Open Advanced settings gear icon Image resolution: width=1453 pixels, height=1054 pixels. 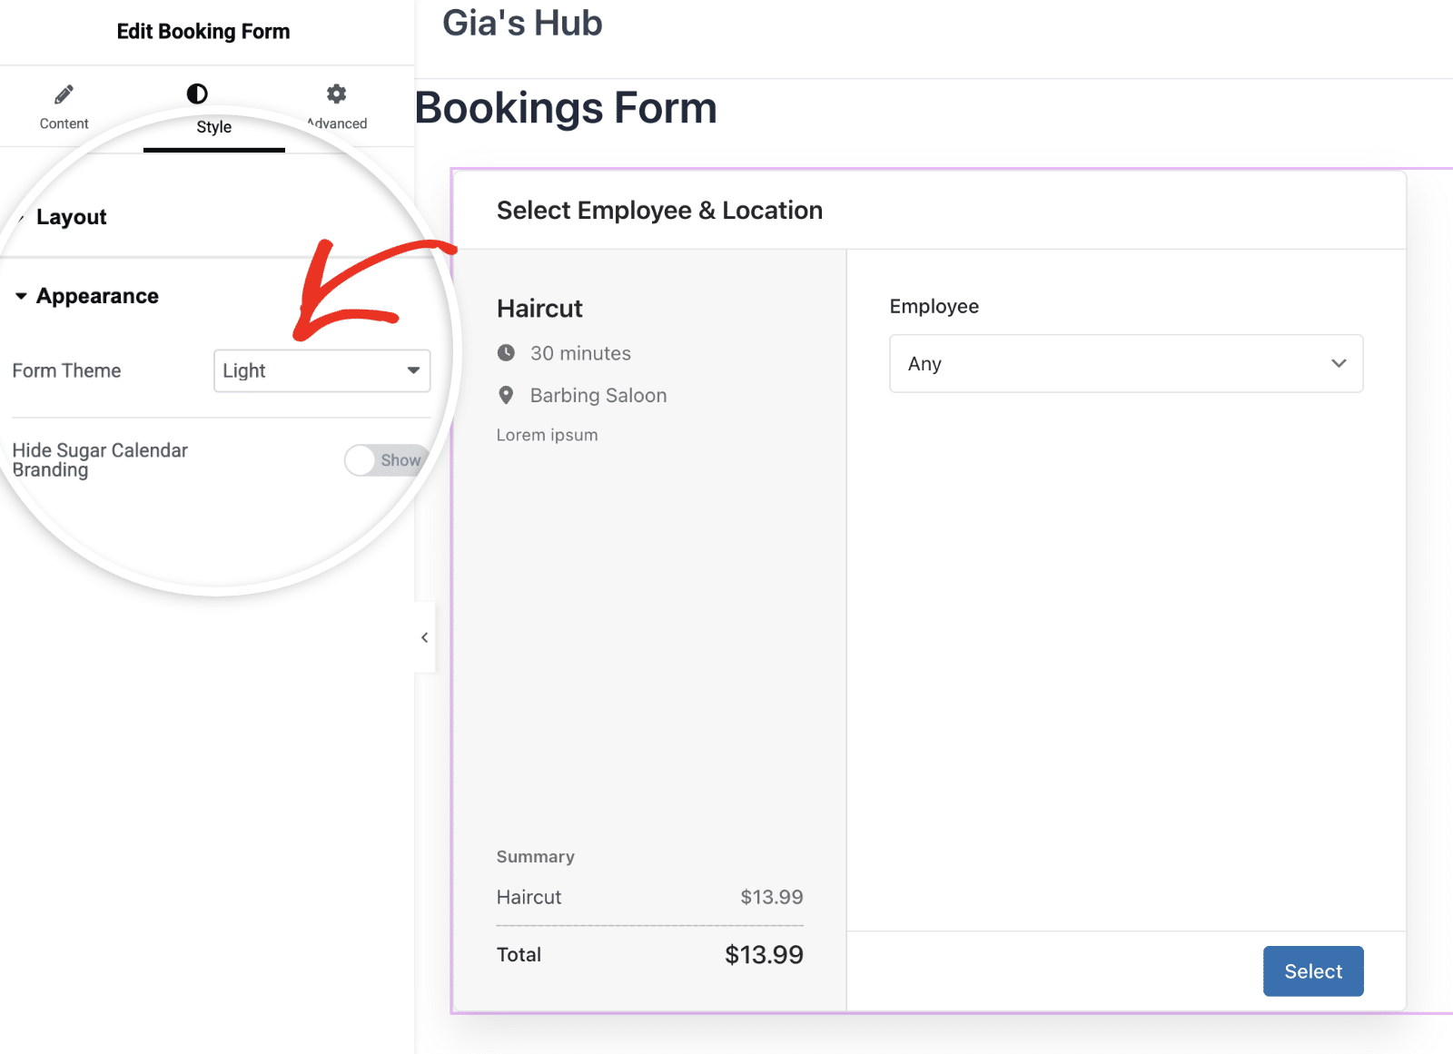tap(336, 94)
